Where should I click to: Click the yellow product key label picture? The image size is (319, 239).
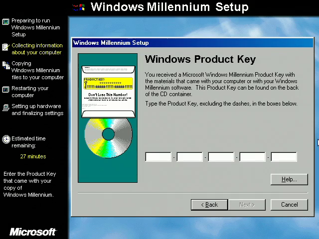(x=108, y=83)
